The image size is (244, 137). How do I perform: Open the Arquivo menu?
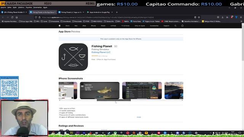tap(3, 8)
